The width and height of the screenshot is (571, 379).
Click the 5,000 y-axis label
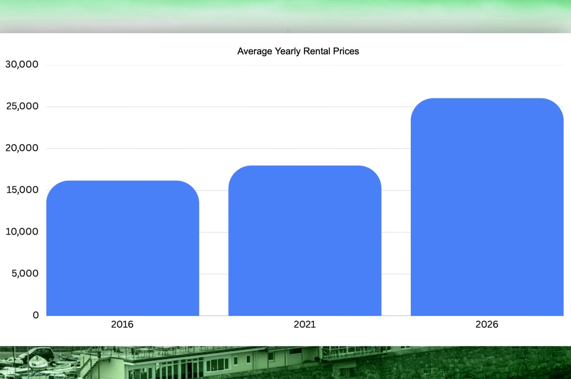pyautogui.click(x=25, y=274)
